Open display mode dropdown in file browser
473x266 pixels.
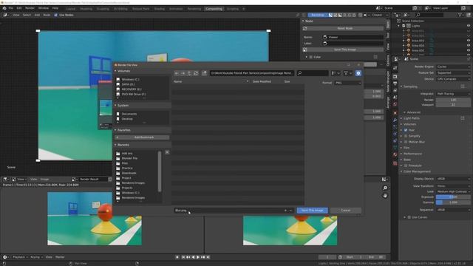pos(336,73)
